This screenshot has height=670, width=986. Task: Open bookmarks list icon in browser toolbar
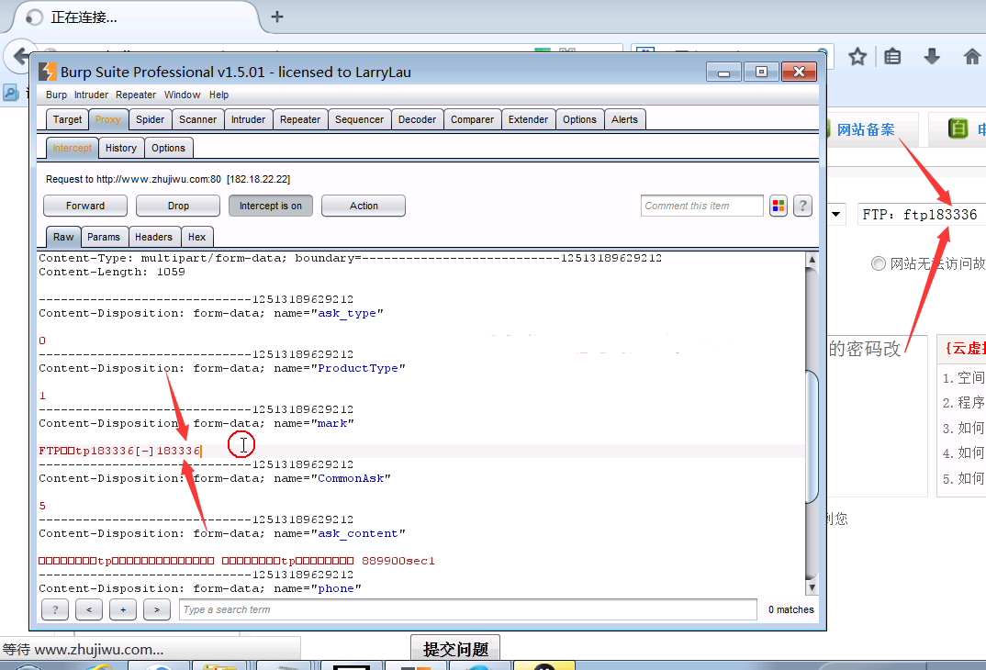pos(892,57)
